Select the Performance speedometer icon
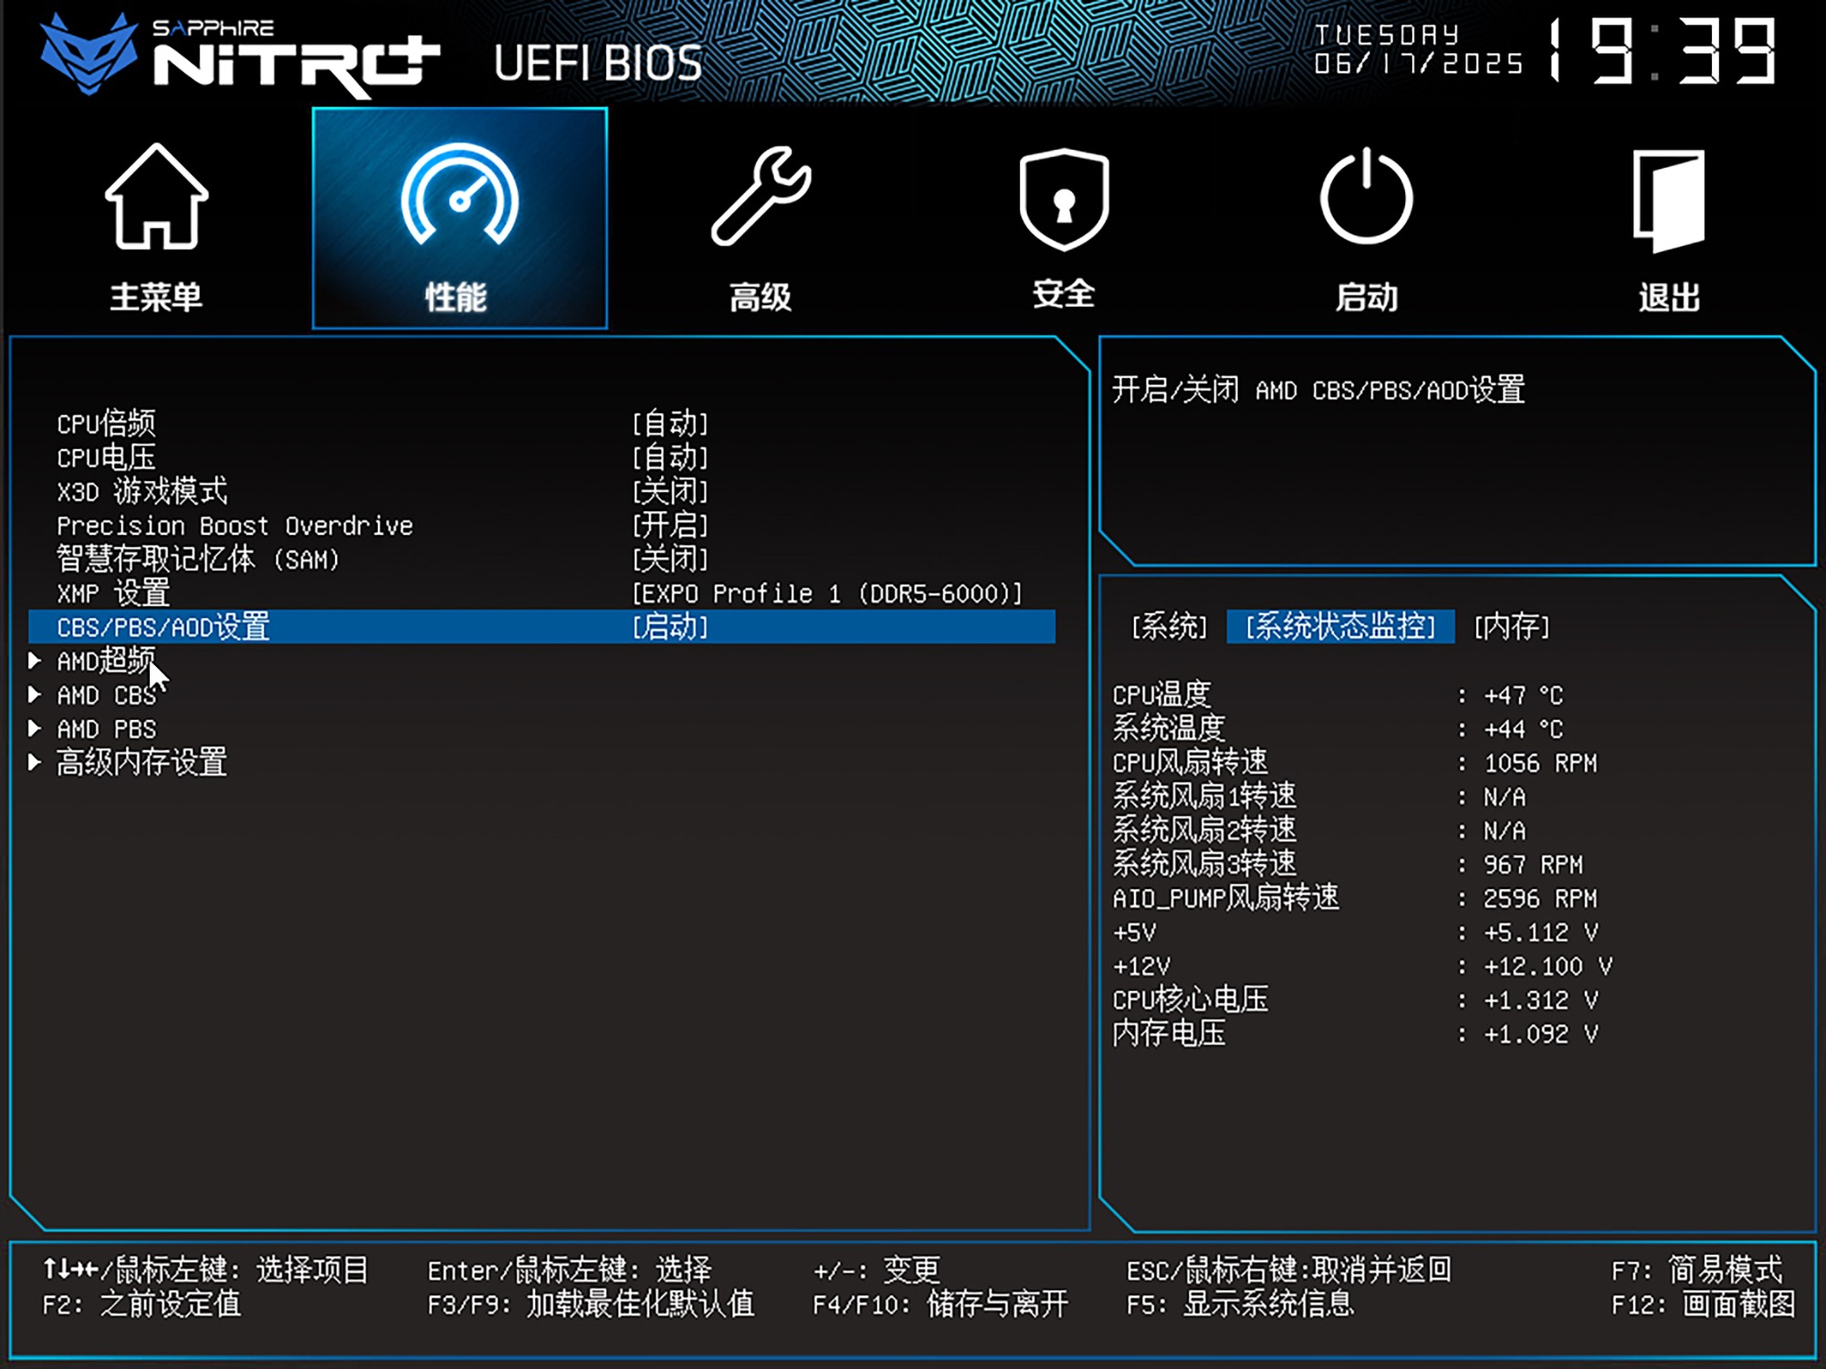 pos(459,195)
